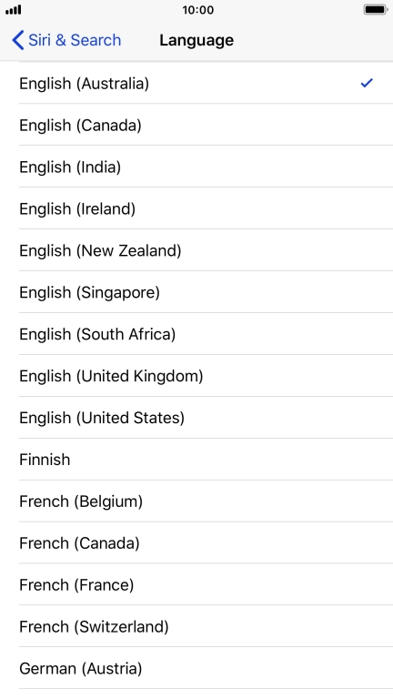This screenshot has height=699, width=393.
Task: Select English (South Africa)
Action: tap(196, 334)
